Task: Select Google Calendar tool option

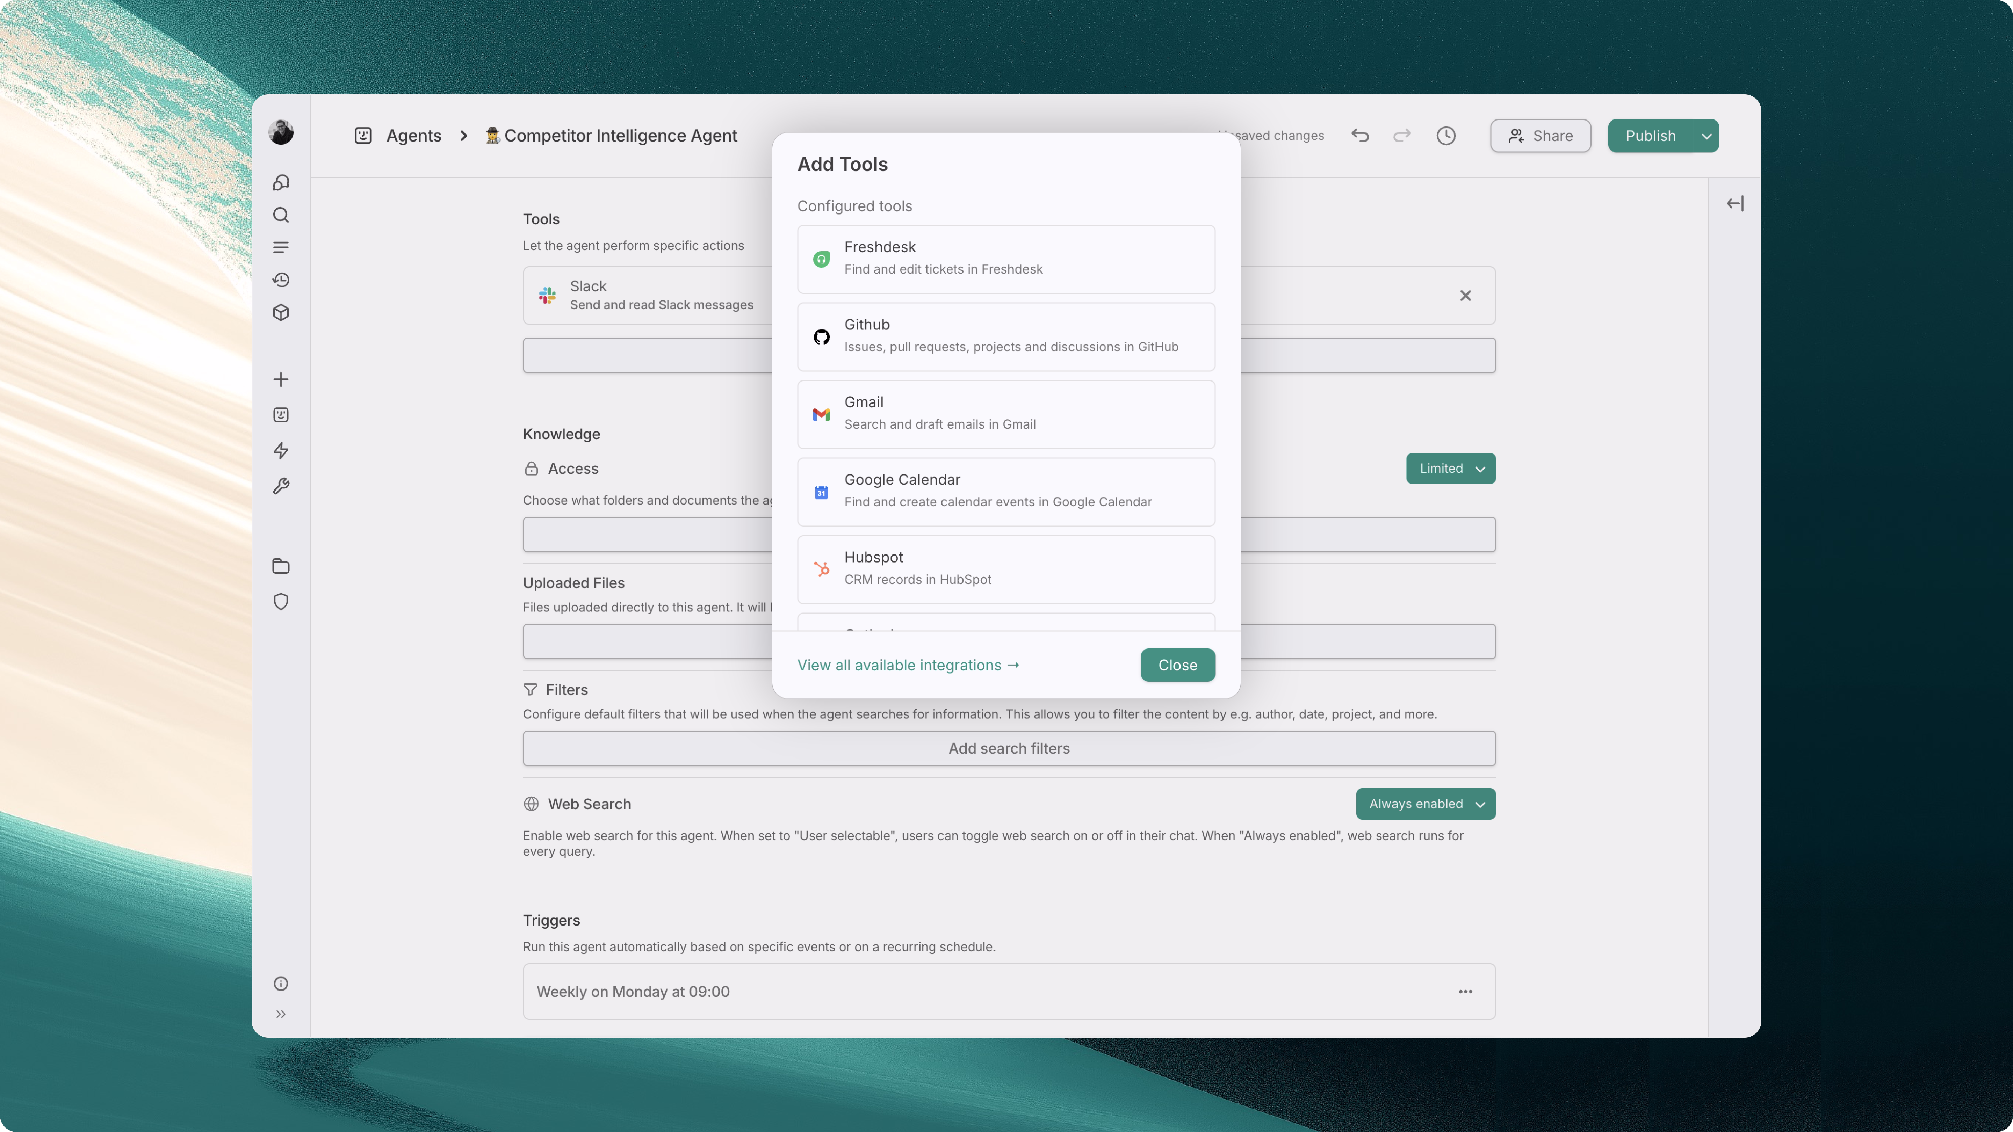Action: 1006,491
